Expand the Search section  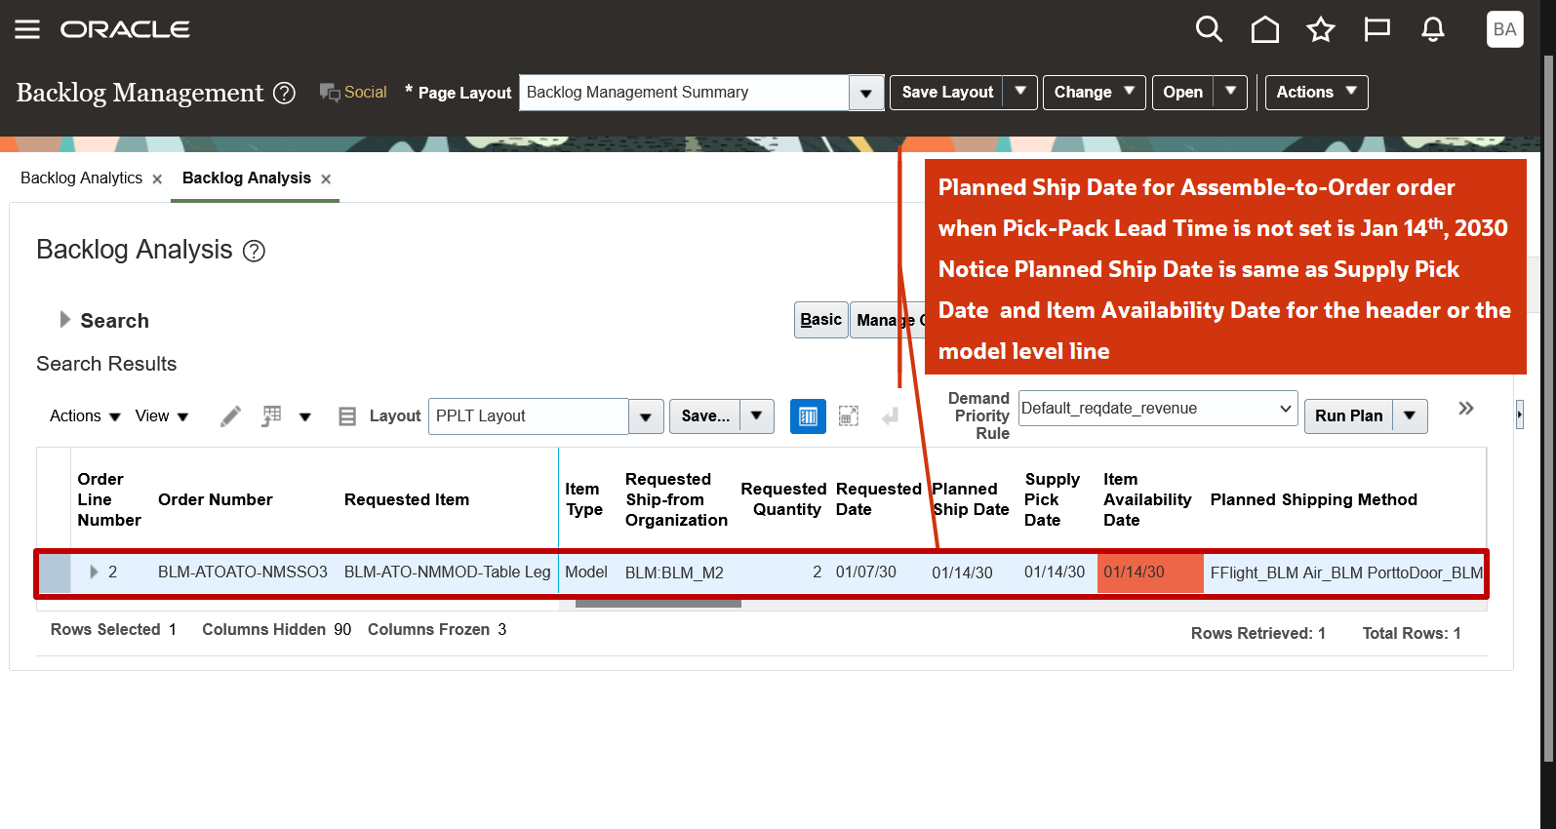(65, 320)
